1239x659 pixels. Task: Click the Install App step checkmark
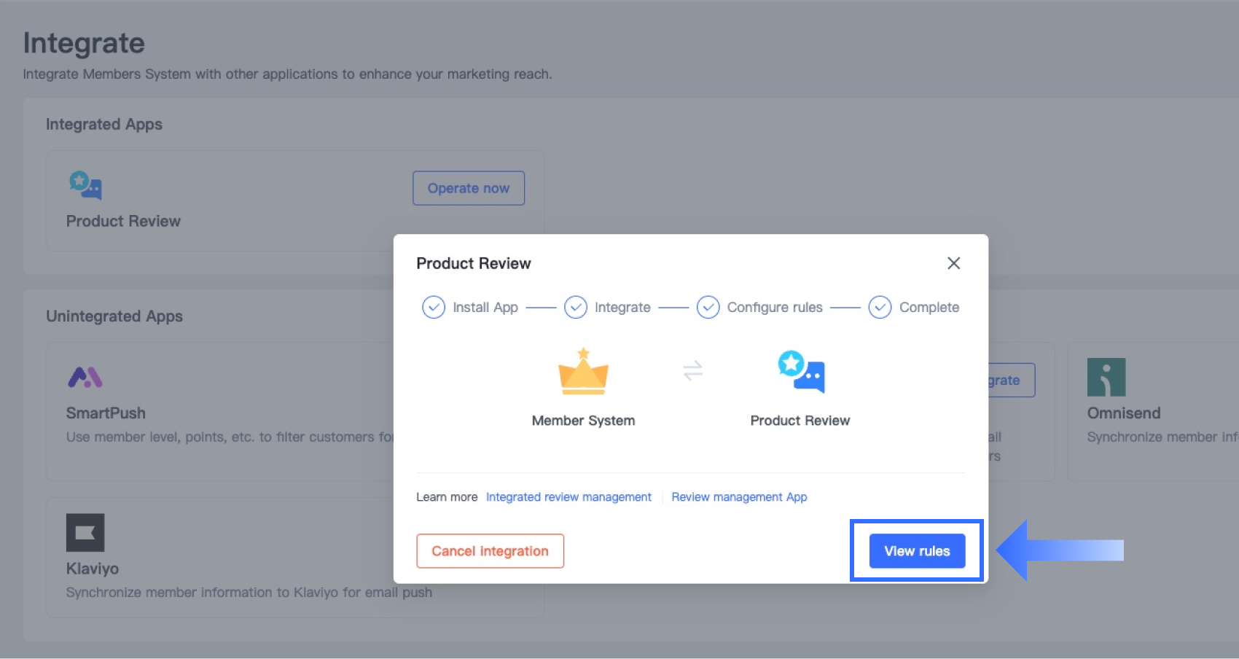tap(434, 308)
